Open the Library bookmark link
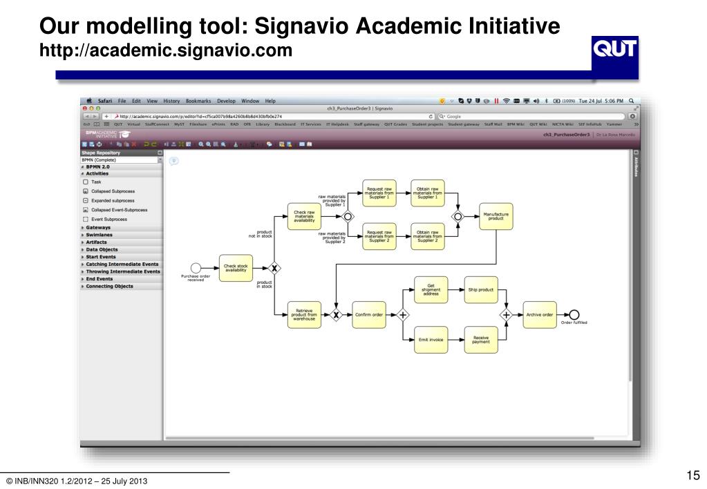Image resolution: width=707 pixels, height=489 pixels. 263,124
